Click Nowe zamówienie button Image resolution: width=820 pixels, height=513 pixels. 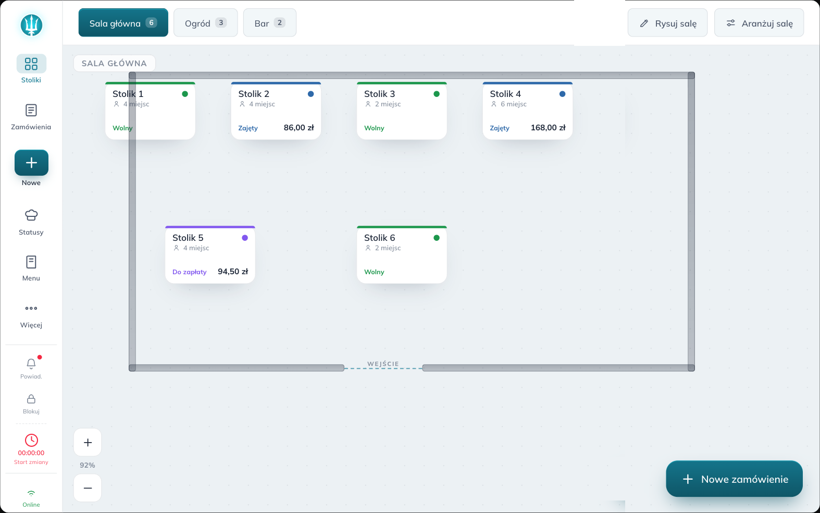click(x=734, y=479)
